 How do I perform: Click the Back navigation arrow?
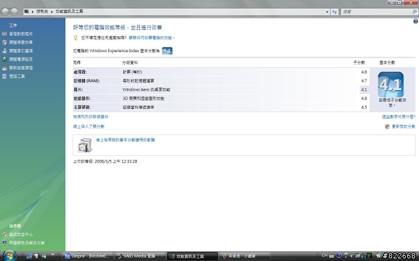click(5, 12)
